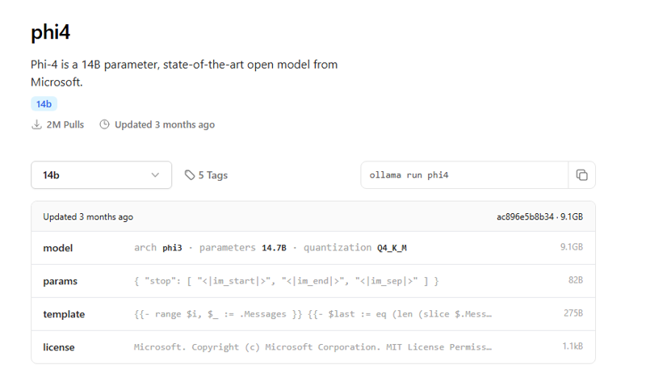Open the template row

click(x=313, y=314)
